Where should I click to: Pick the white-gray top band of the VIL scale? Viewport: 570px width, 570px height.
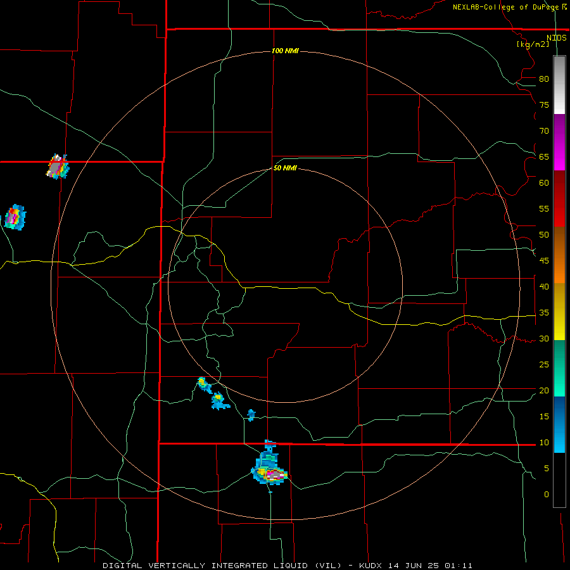pyautogui.click(x=559, y=85)
